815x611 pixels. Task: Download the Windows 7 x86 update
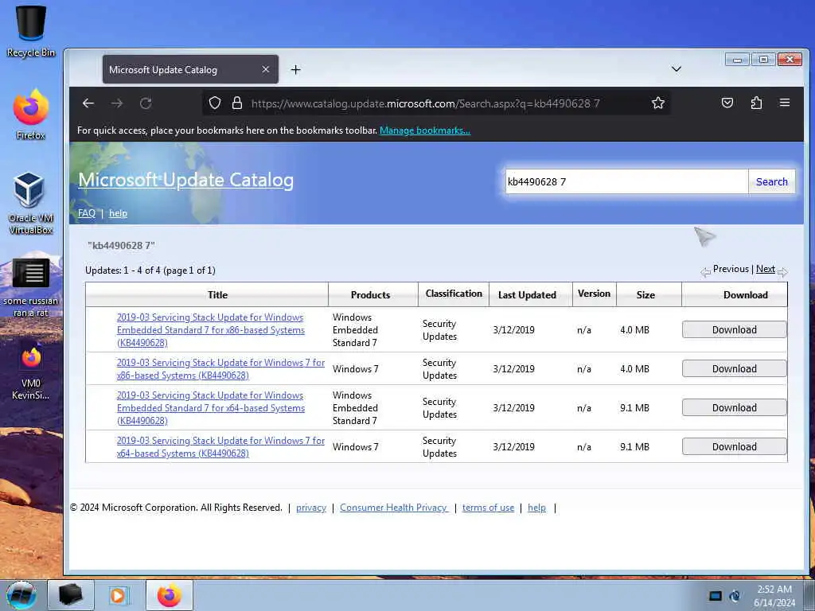735,368
